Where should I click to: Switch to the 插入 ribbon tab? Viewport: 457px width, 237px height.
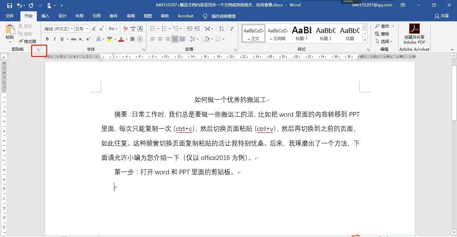pyautogui.click(x=45, y=16)
